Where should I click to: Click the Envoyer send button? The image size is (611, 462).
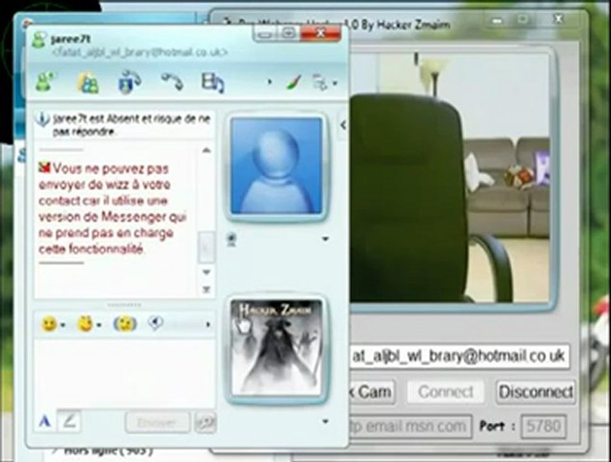(157, 423)
